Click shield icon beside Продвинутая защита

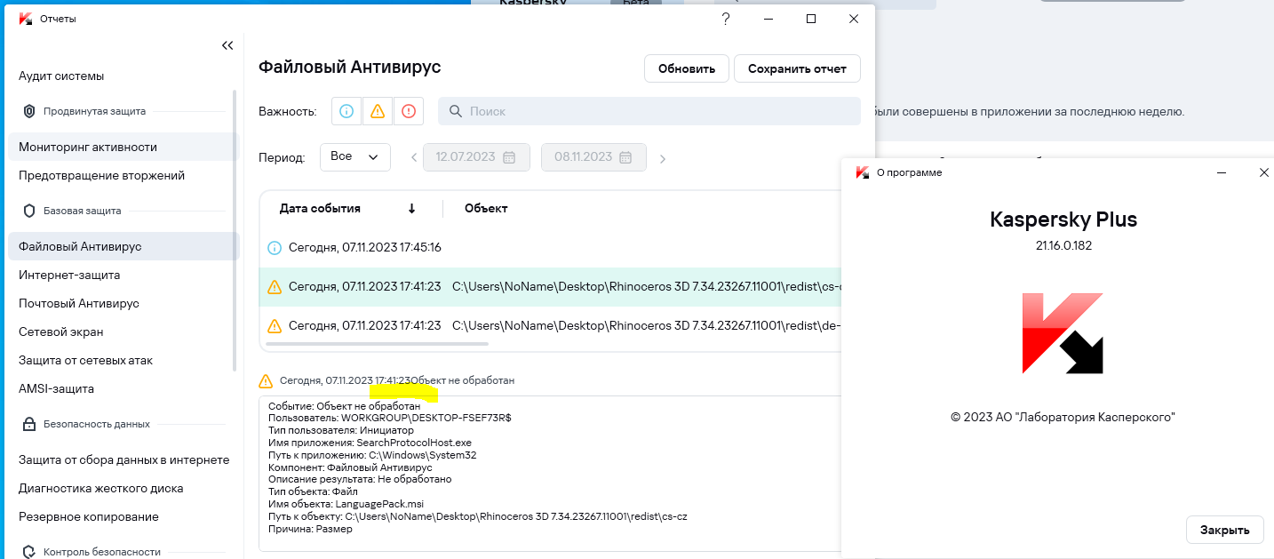pyautogui.click(x=29, y=111)
